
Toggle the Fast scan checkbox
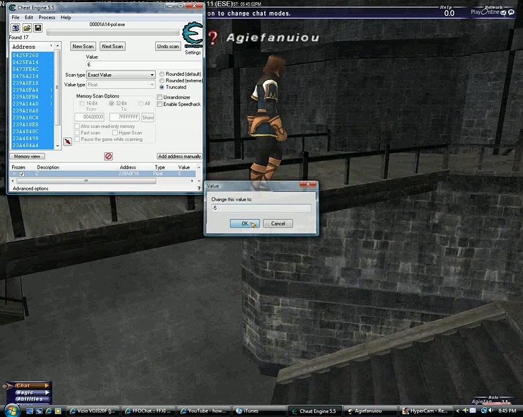(x=77, y=133)
